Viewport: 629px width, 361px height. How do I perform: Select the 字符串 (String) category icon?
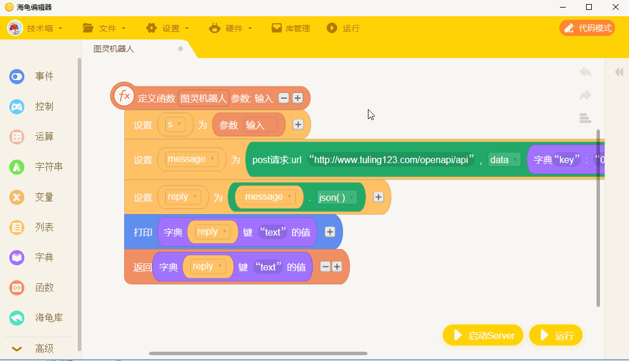tap(17, 167)
